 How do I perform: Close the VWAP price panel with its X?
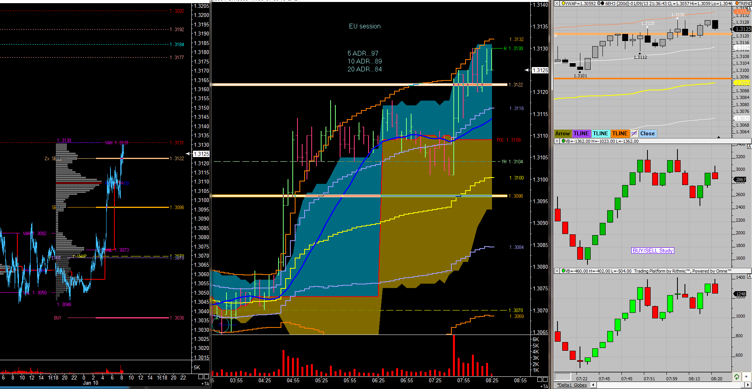pos(557,4)
